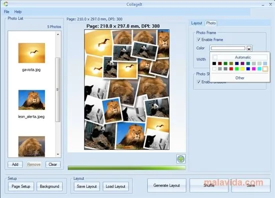Pick the teal color swatch
Image resolution: width=275 pixels, height=198 pixels.
[248, 64]
